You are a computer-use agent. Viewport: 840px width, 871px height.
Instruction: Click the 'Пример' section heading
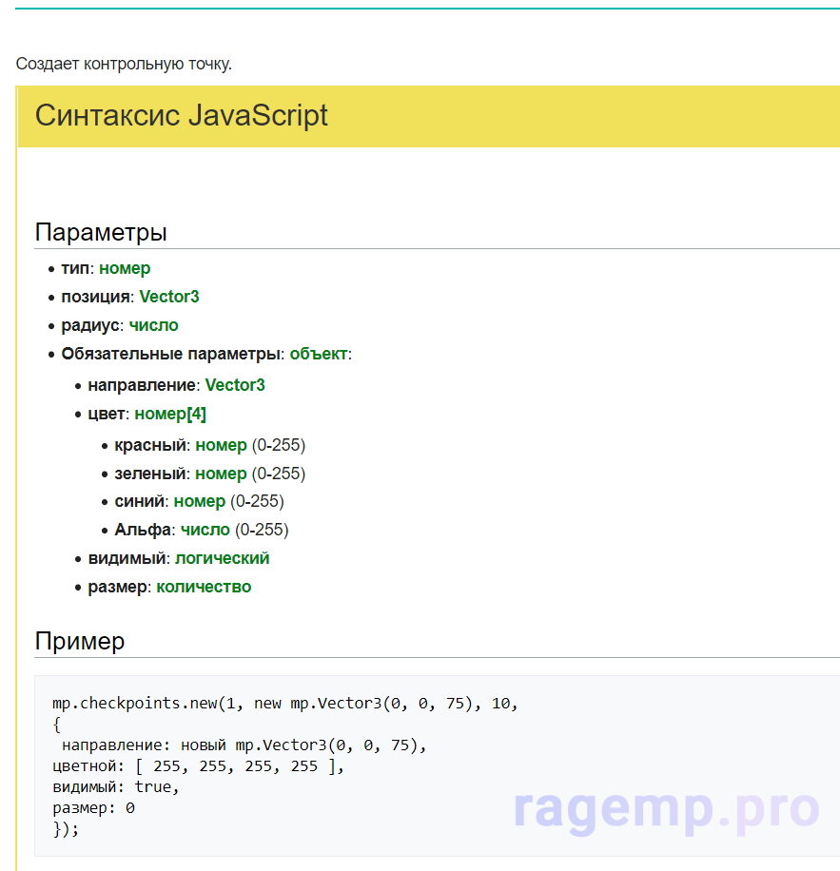(x=80, y=641)
